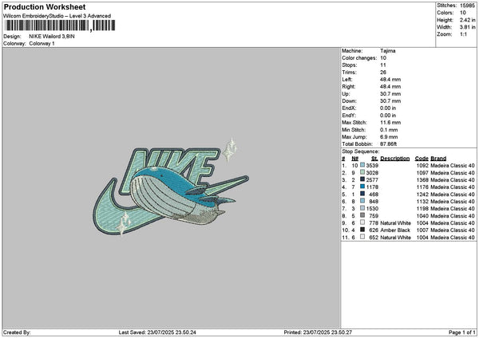The width and height of the screenshot is (479, 338).
Task: Click the 'Left:' 48.4 mm measurement
Action: click(390, 80)
